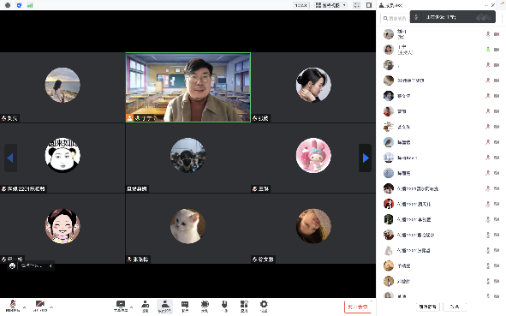
Task: Toggle the highlighted members panel icon
Action: (x=165, y=307)
